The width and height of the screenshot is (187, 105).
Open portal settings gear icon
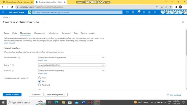(x=144, y=12)
